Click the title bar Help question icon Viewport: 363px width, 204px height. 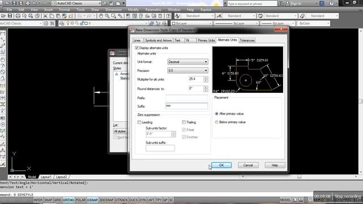331,3
